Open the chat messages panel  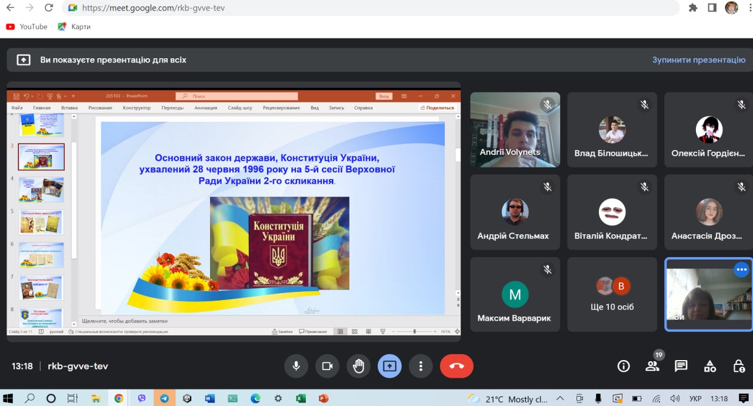[681, 366]
